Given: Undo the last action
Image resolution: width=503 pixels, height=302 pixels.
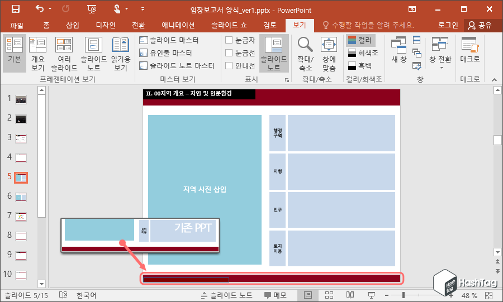Looking at the screenshot, I should 40,9.
